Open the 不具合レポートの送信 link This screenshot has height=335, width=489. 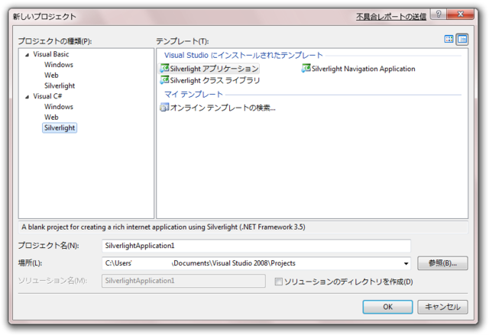coord(391,17)
